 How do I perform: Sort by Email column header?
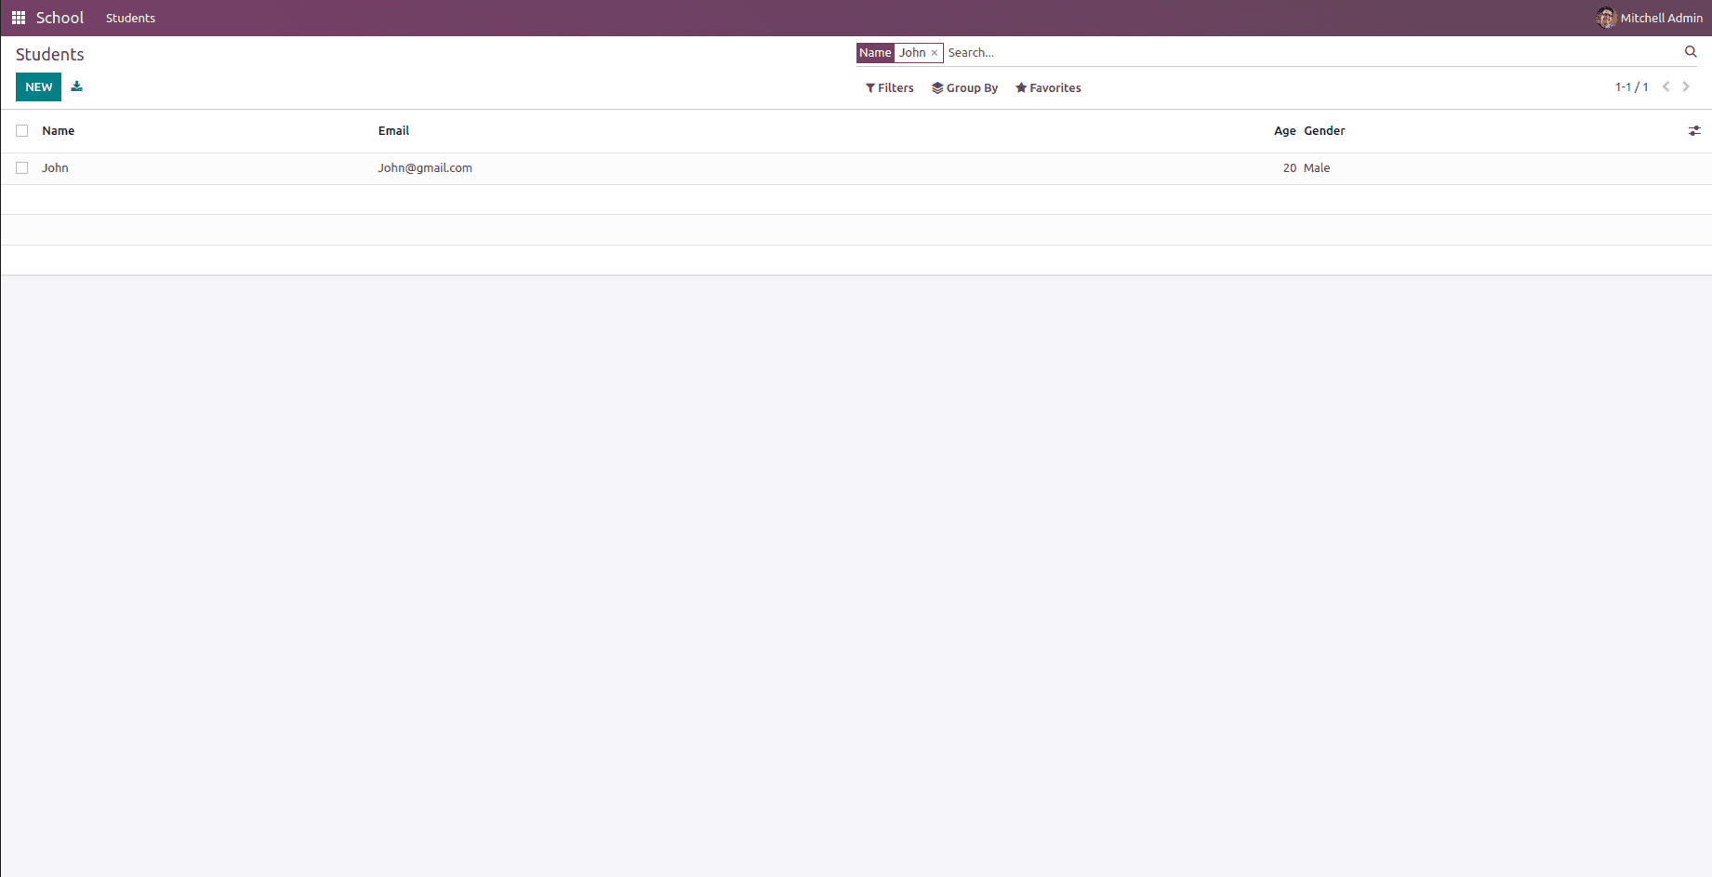393,131
